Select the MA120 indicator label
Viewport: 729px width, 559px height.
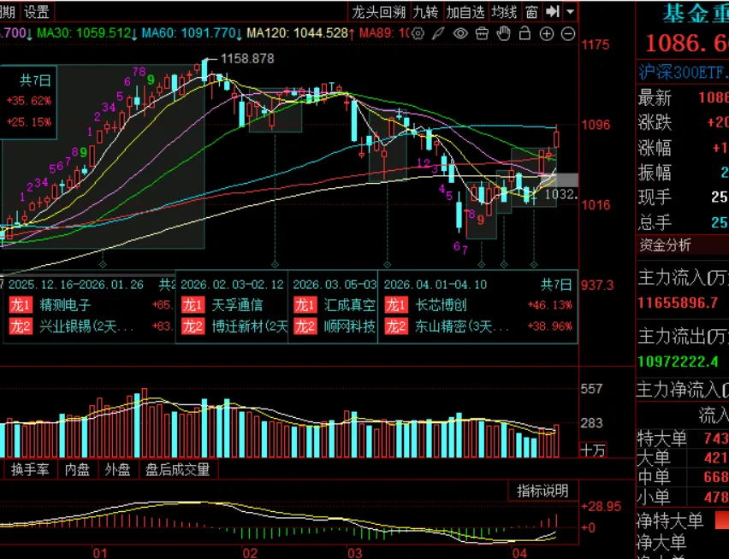[x=301, y=33]
